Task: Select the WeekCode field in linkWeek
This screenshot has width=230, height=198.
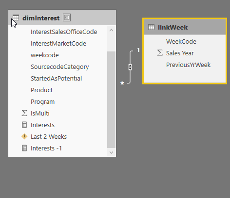Action: tap(181, 42)
